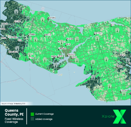
Task: Click the Current Coverage green legend swatch
Action: [32, 114]
